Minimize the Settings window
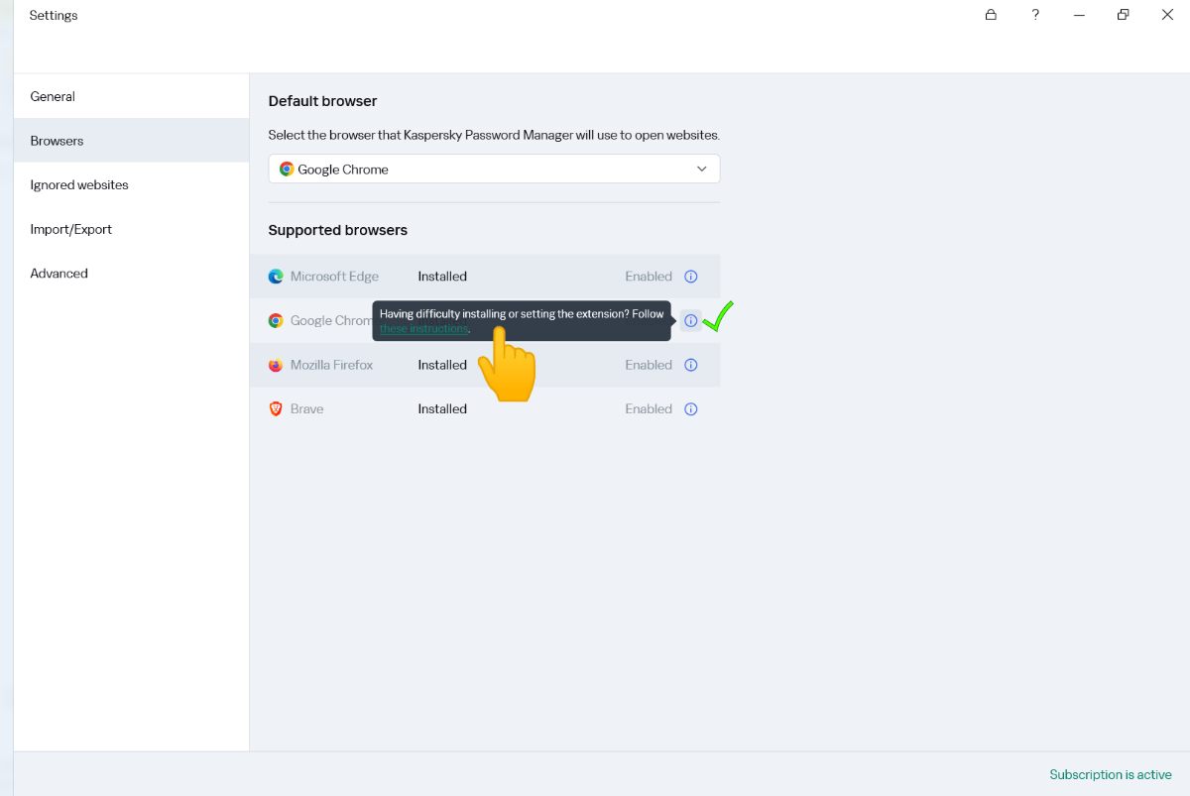The width and height of the screenshot is (1190, 796). click(1079, 15)
